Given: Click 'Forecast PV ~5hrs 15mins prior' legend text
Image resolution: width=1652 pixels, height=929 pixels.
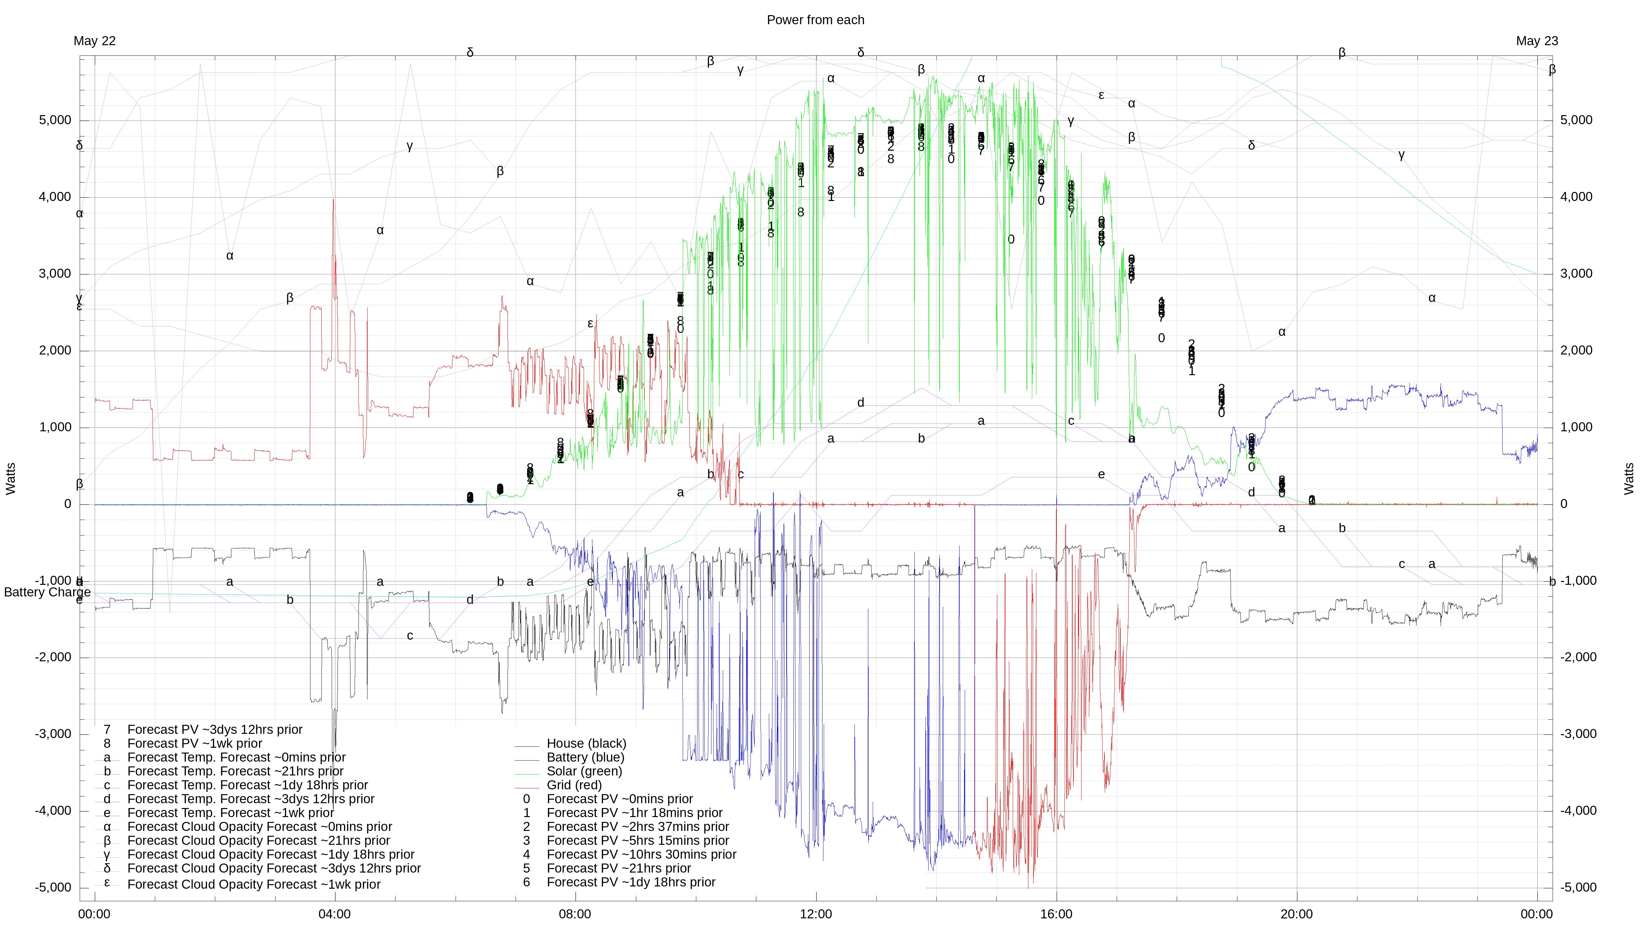Looking at the screenshot, I should click(638, 841).
